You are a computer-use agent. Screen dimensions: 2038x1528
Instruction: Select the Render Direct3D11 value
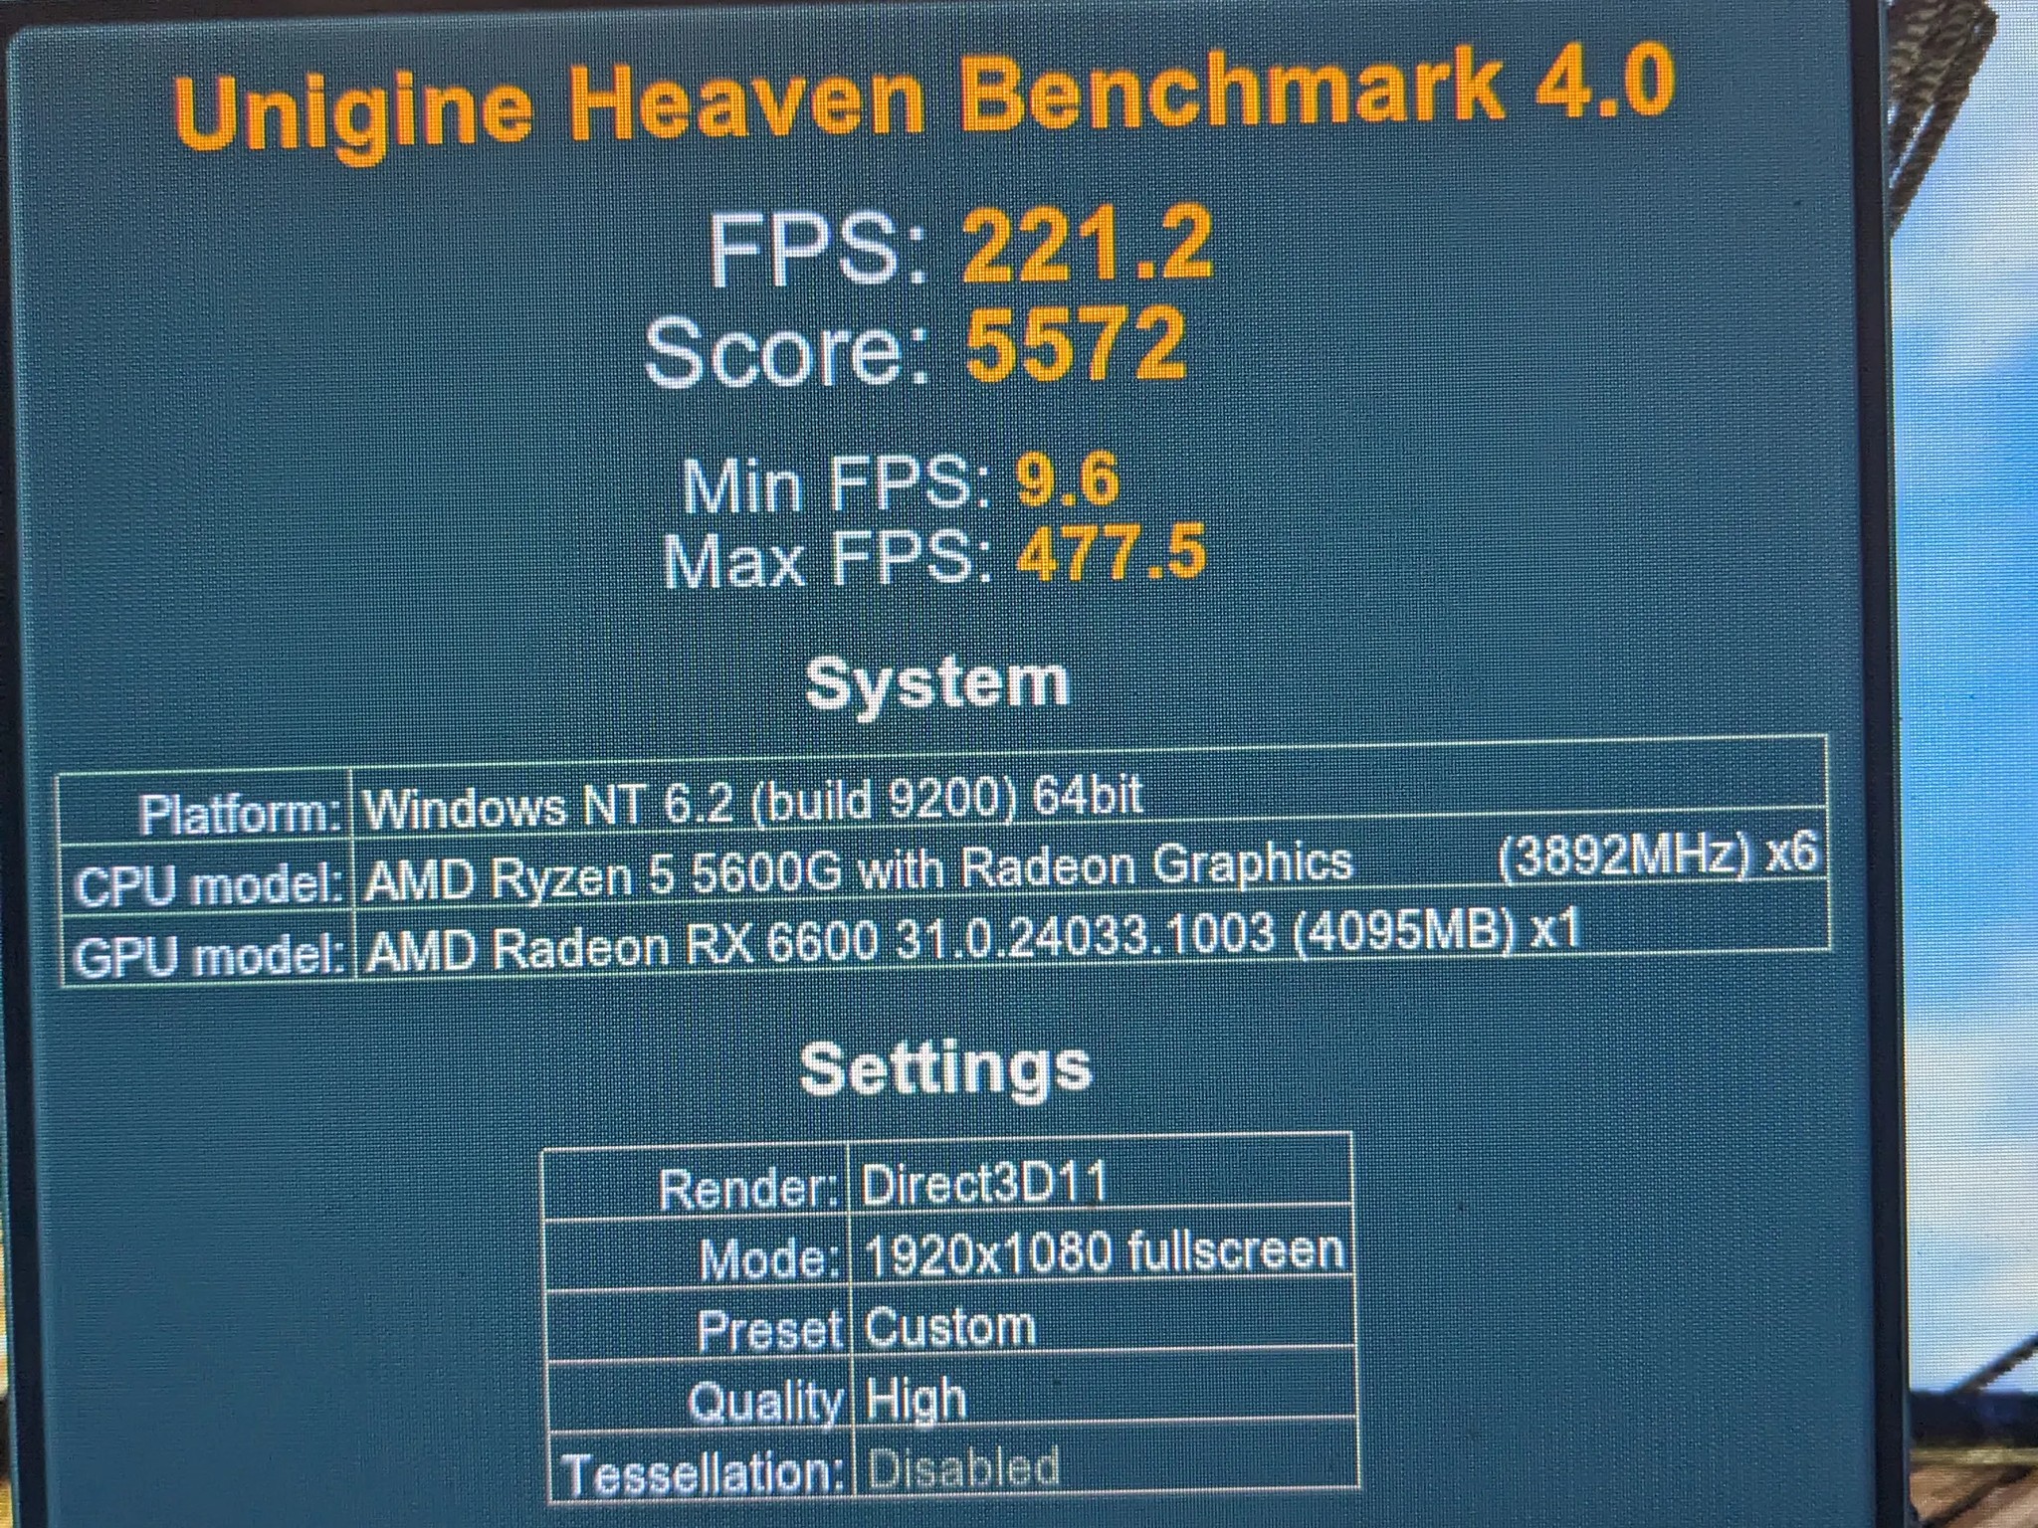pos(984,1184)
